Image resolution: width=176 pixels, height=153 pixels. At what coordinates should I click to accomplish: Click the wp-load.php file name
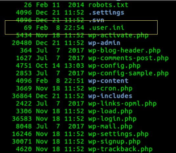(x=110, y=111)
